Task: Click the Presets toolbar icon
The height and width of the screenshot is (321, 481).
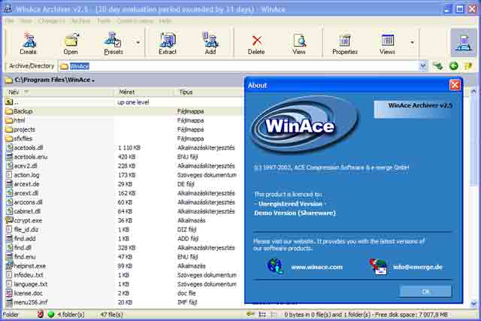Action: pos(113,44)
